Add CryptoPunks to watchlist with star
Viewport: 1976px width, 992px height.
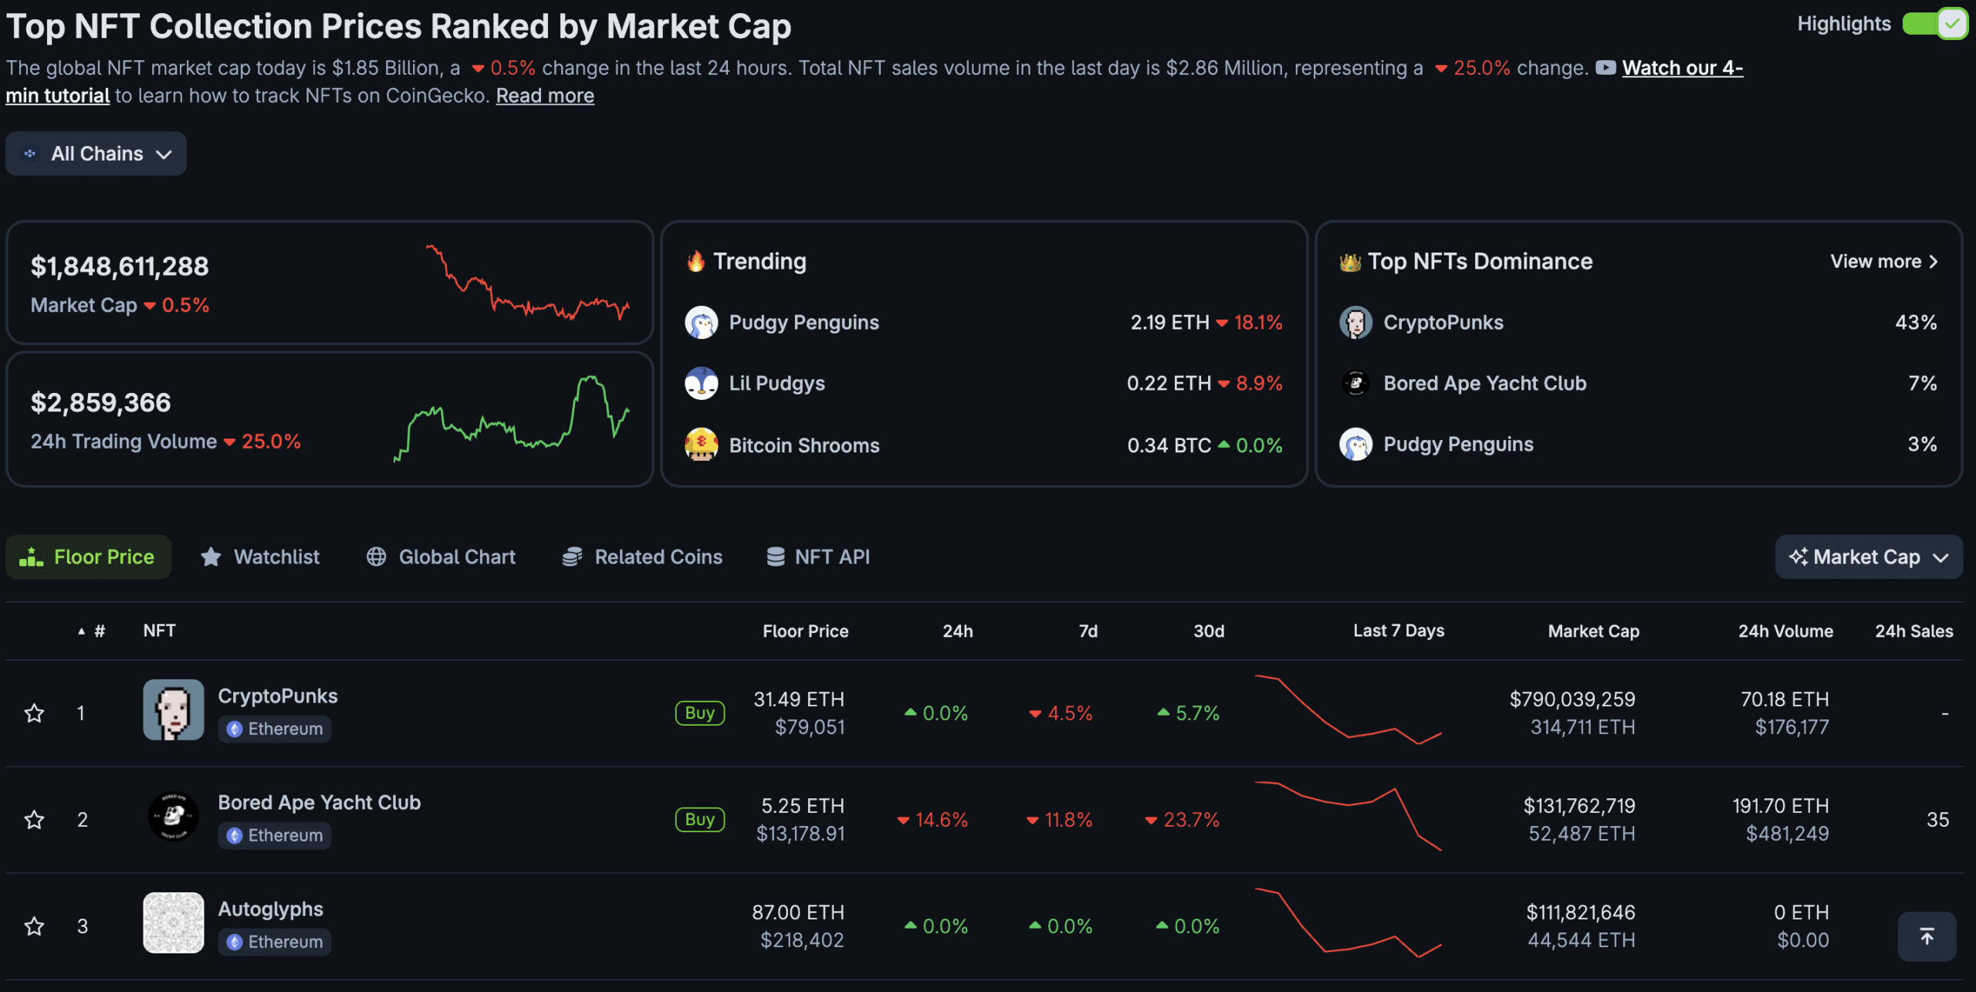[34, 713]
